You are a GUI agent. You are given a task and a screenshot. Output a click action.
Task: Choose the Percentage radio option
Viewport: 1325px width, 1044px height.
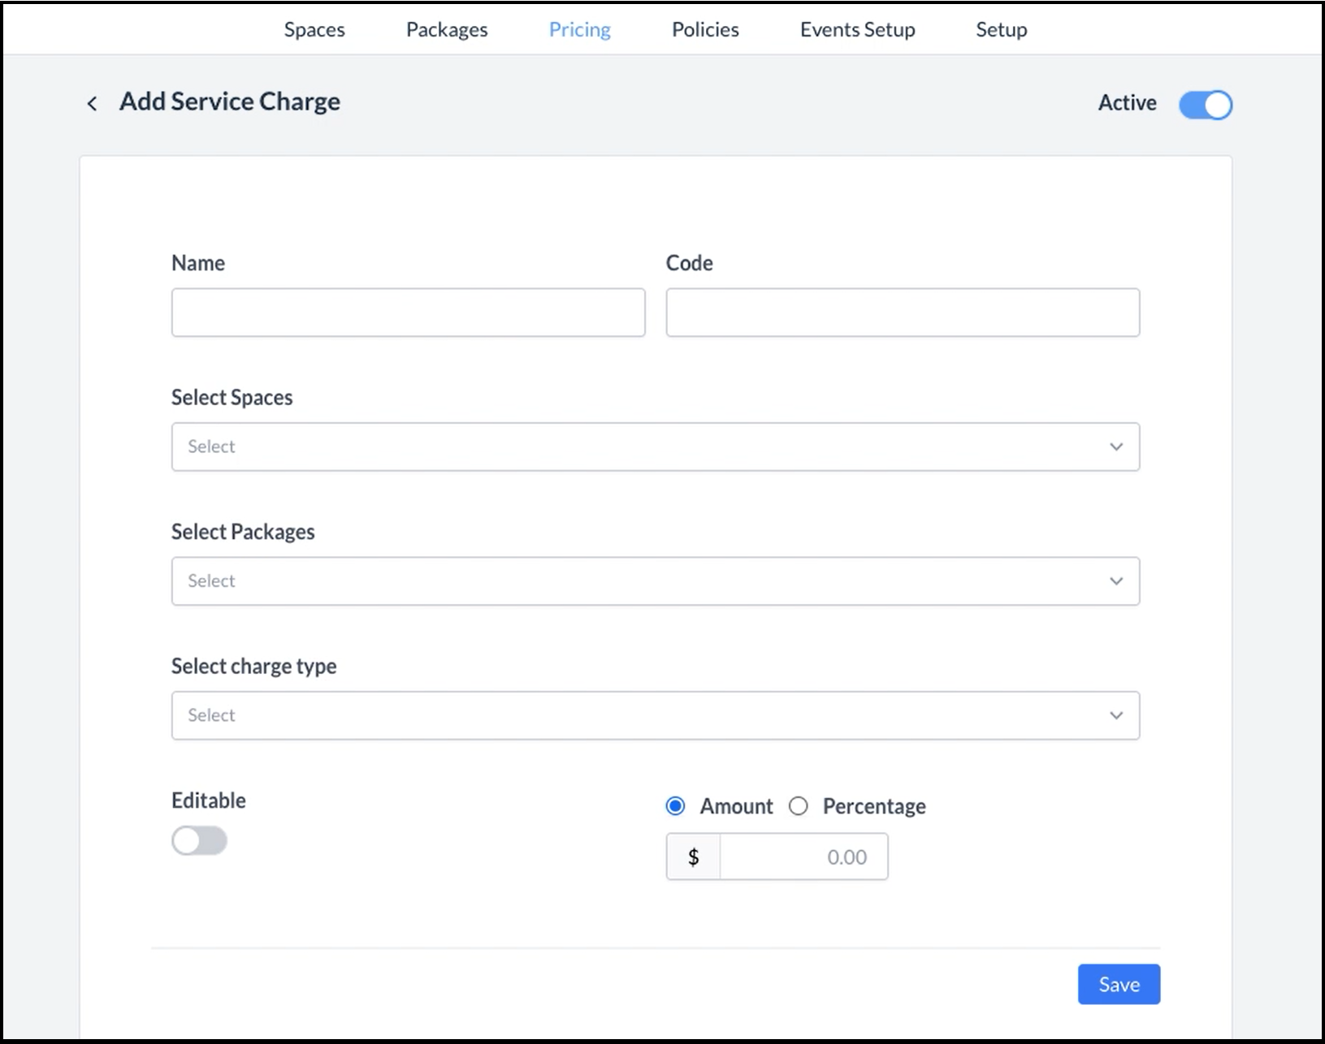coord(799,806)
